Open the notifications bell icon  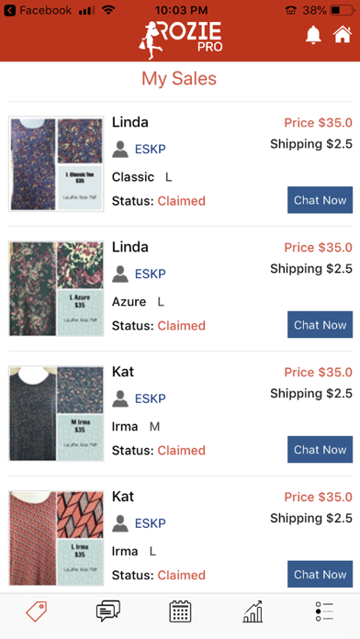coord(313,35)
